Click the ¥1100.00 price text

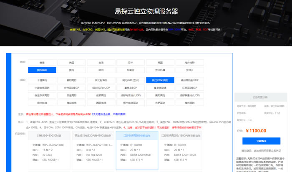[256, 131]
